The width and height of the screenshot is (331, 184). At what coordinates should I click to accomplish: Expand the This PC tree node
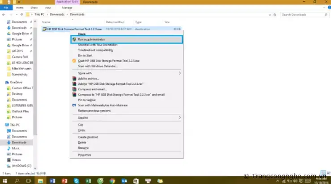pyautogui.click(x=2, y=125)
